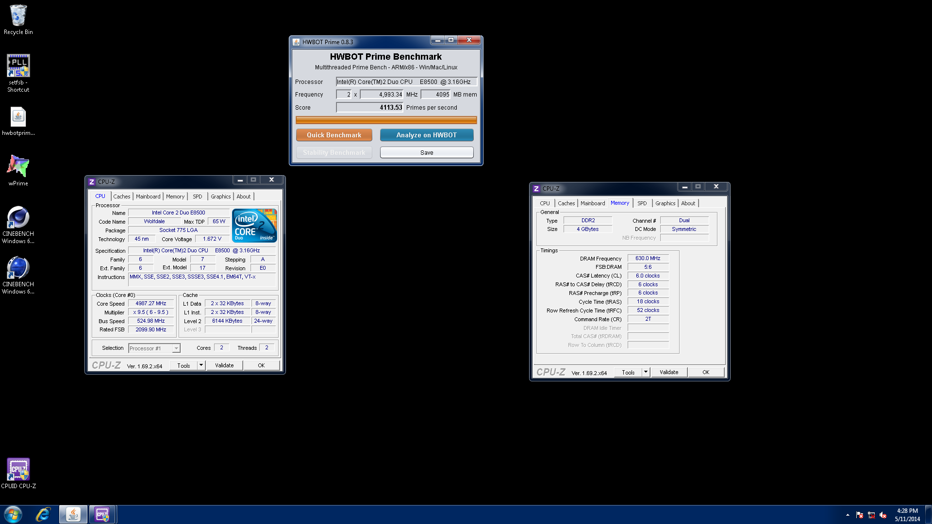Open the CPUID CPU-Z desktop shortcut

tap(18, 473)
